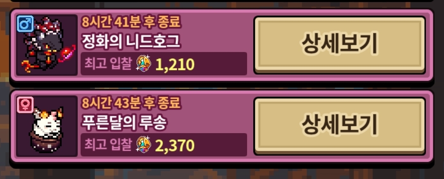Viewport: 444px width, 179px height.
Task: Click the 8시간 43분 후 종료 timer
Action: coord(131,103)
